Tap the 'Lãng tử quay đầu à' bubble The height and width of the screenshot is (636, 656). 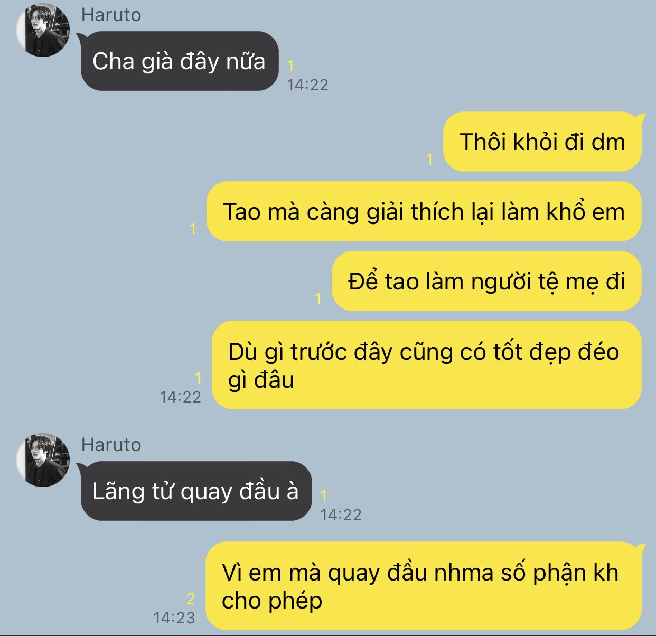pyautogui.click(x=195, y=491)
